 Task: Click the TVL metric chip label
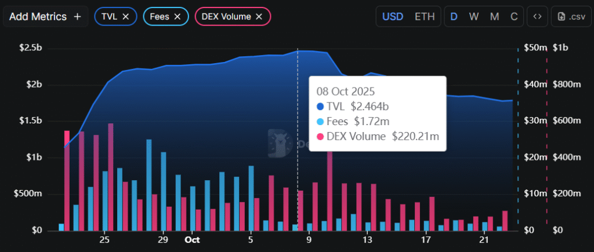[x=110, y=17]
